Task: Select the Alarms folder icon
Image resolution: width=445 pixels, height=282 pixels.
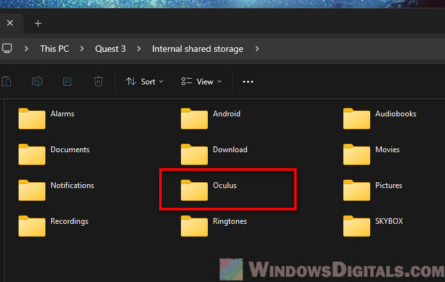Action: [x=32, y=118]
